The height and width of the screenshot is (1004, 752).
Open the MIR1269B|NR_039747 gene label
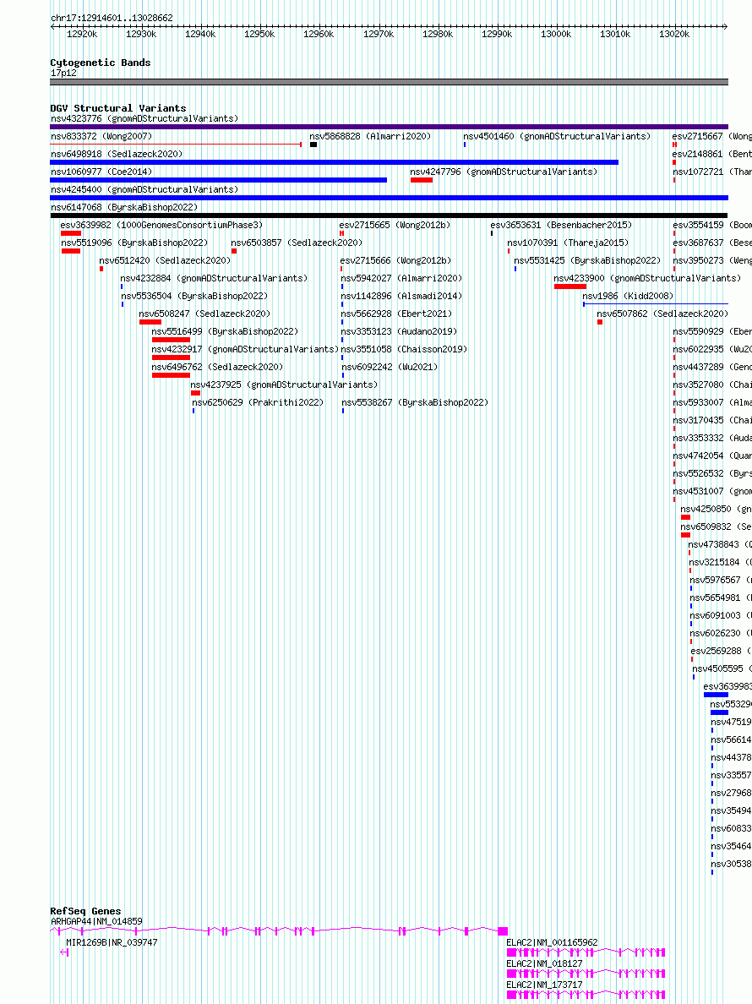tap(112, 942)
